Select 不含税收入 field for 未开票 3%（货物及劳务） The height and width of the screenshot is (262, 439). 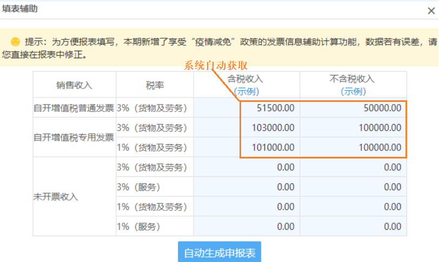[354, 167]
